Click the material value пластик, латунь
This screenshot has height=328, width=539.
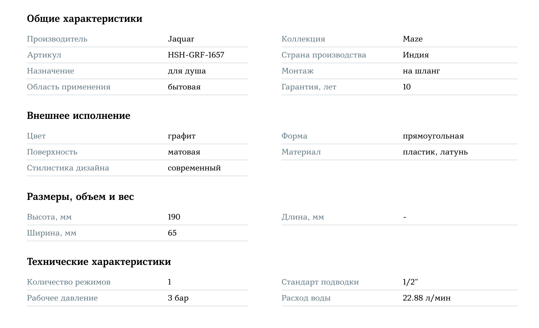pyautogui.click(x=435, y=152)
